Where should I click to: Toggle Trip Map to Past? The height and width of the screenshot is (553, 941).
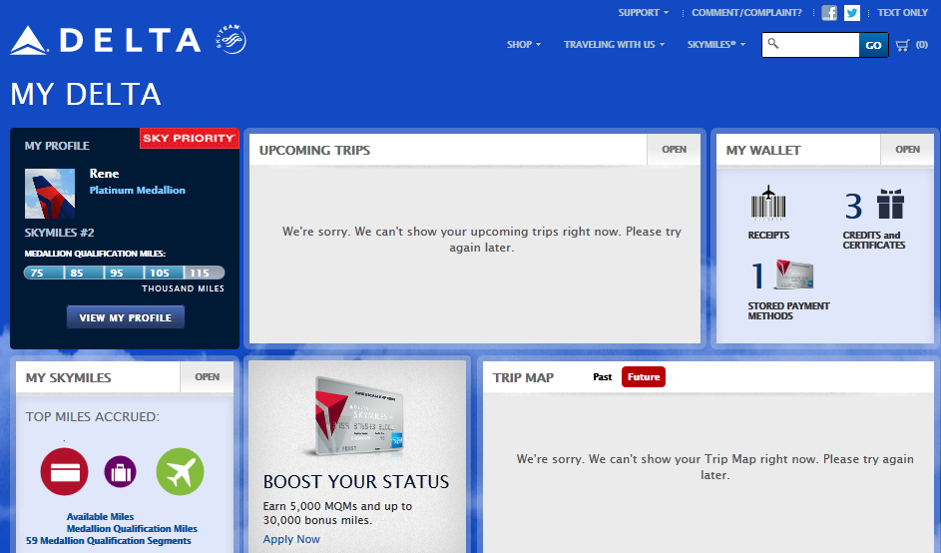(x=602, y=377)
